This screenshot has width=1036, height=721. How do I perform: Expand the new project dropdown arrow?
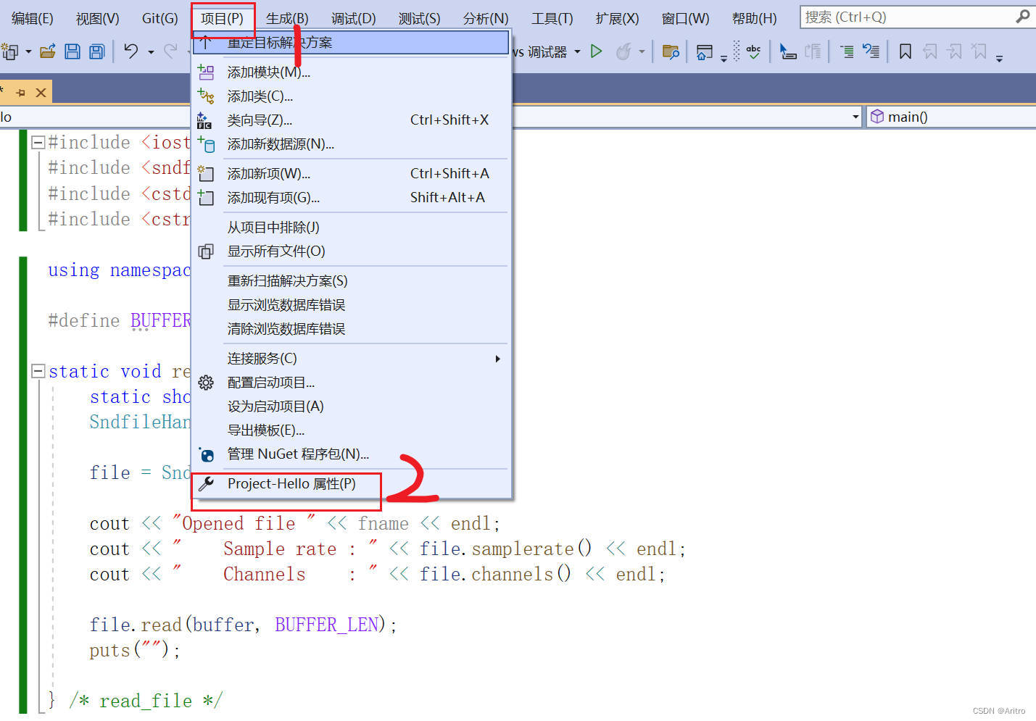28,51
